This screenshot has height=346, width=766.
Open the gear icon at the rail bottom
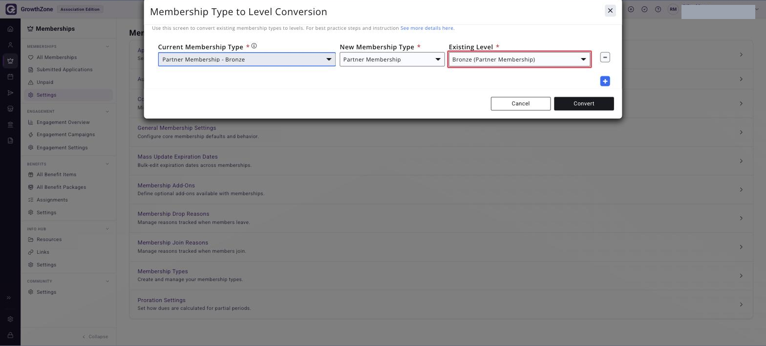10,319
